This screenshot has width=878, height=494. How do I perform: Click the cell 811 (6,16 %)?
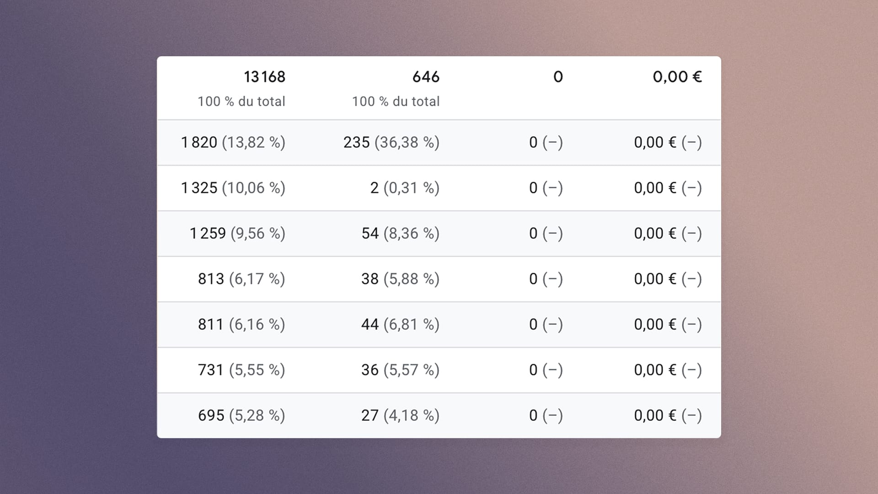241,324
